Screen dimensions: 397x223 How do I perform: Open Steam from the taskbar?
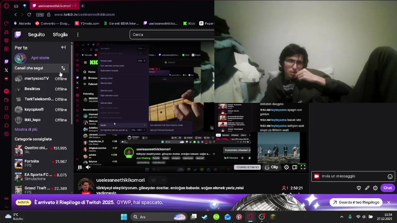(x=205, y=217)
